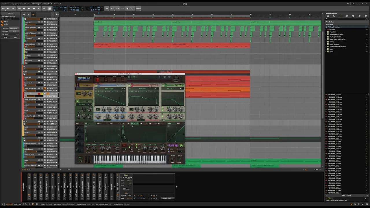
Task: Click the Redo arrow in top toolbar
Action: pyautogui.click(x=123, y=9)
